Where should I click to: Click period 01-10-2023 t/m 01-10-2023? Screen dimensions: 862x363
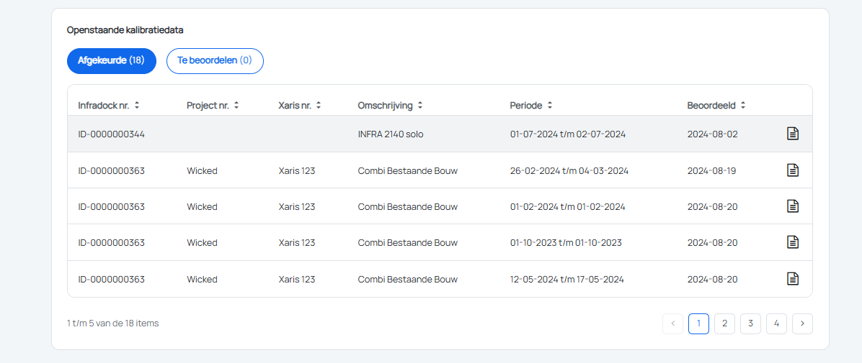(566, 242)
